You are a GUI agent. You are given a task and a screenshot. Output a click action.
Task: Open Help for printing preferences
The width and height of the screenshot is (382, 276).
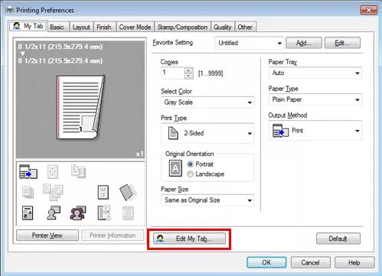(x=354, y=262)
